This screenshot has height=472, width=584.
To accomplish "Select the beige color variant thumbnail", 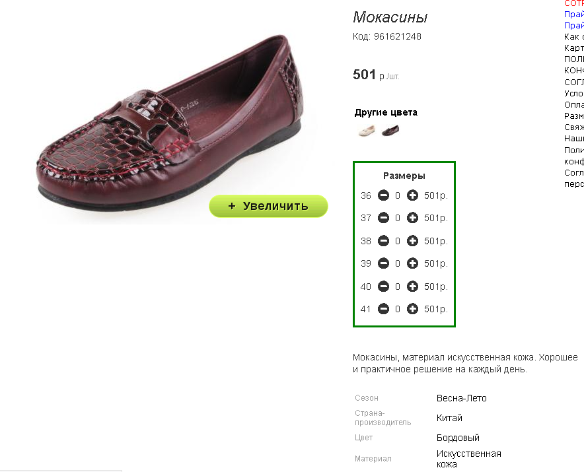I will click(x=367, y=131).
